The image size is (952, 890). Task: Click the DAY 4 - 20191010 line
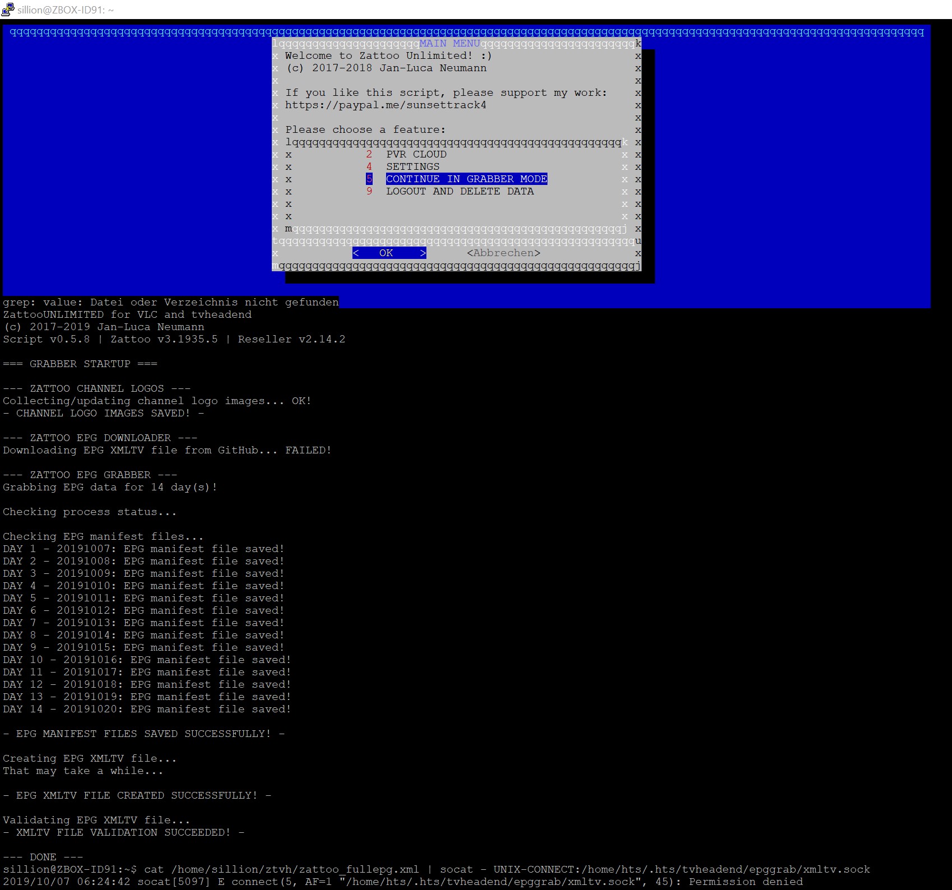(143, 586)
